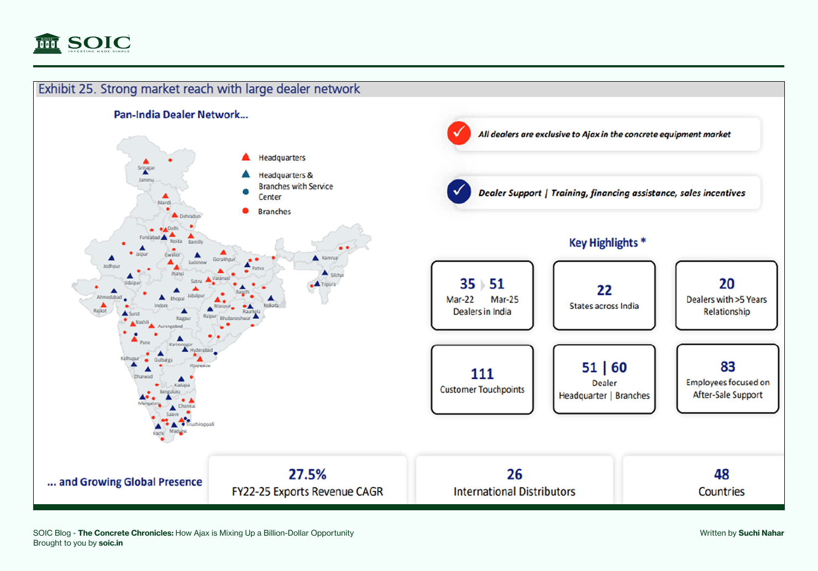Image resolution: width=818 pixels, height=571 pixels.
Task: Click the blue checkmark circle icon
Action: tap(459, 192)
